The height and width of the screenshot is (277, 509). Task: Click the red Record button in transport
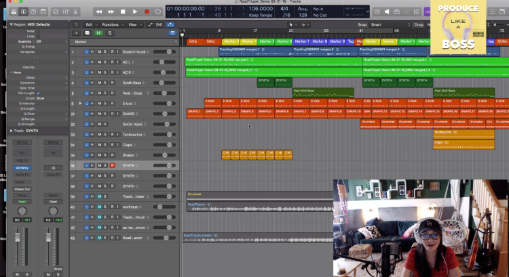coord(148,12)
